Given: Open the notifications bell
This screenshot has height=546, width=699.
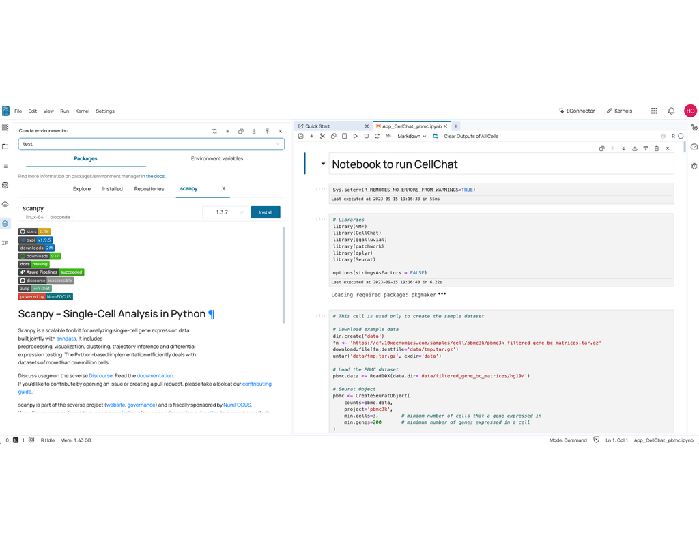Looking at the screenshot, I should pyautogui.click(x=670, y=110).
